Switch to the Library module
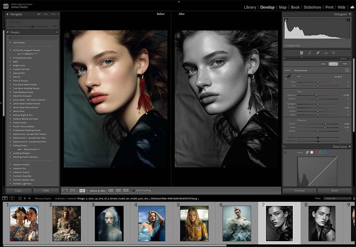 250,7
